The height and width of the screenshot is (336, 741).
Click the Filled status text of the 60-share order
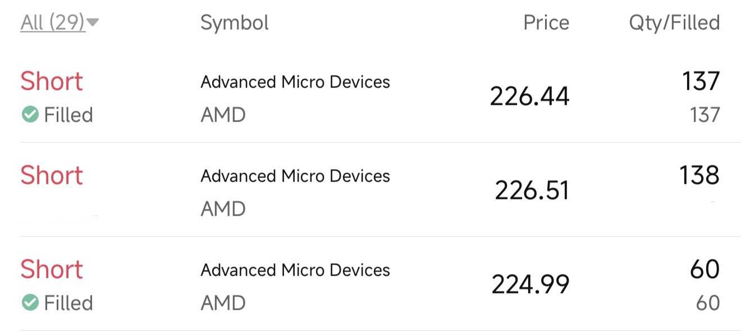coord(68,303)
